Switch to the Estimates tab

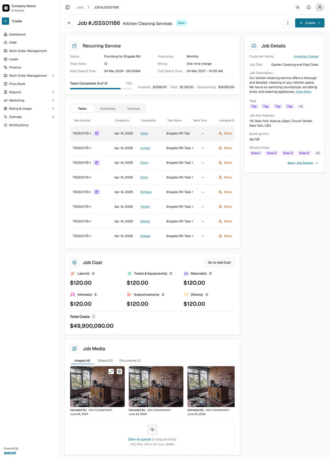point(108,109)
